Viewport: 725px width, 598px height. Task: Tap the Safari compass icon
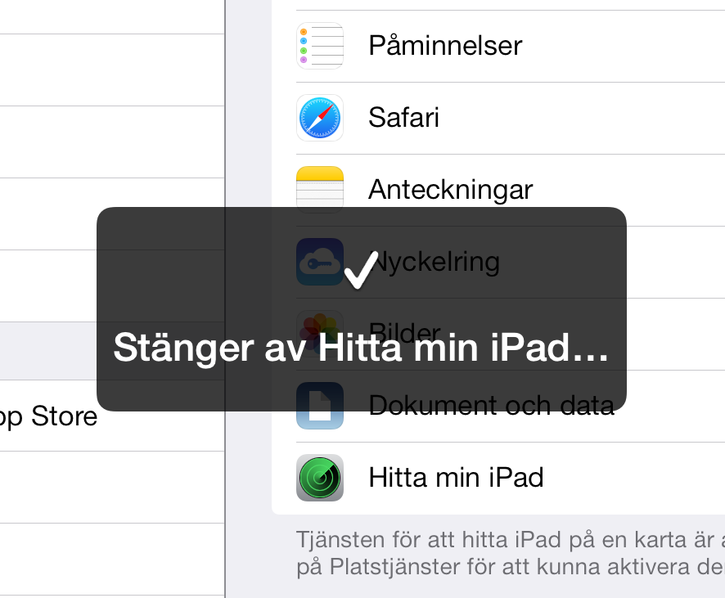(319, 117)
